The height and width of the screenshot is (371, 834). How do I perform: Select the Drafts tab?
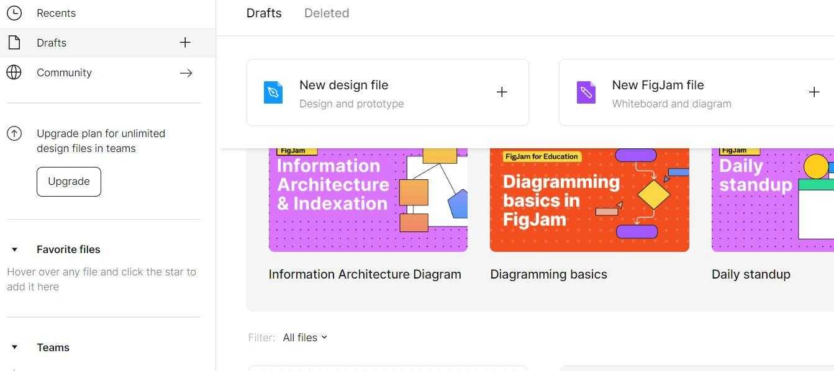coord(264,13)
